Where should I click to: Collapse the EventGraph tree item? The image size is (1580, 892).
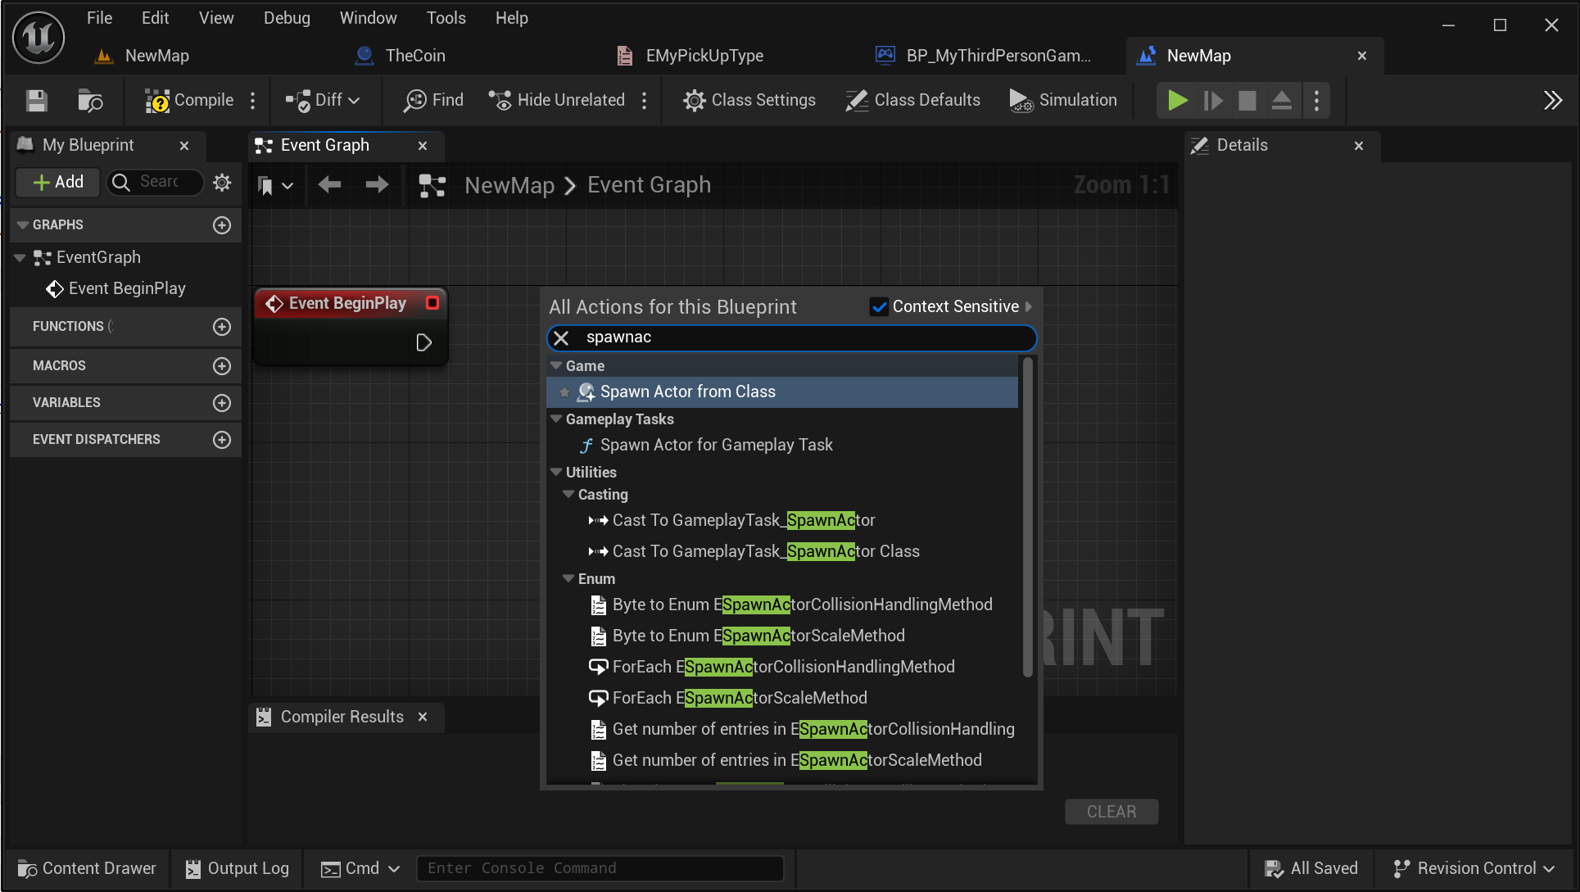click(x=20, y=258)
